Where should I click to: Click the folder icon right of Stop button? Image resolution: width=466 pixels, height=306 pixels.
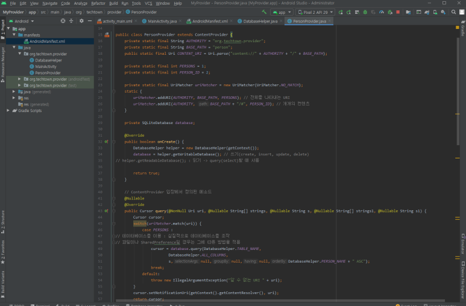coord(408,12)
